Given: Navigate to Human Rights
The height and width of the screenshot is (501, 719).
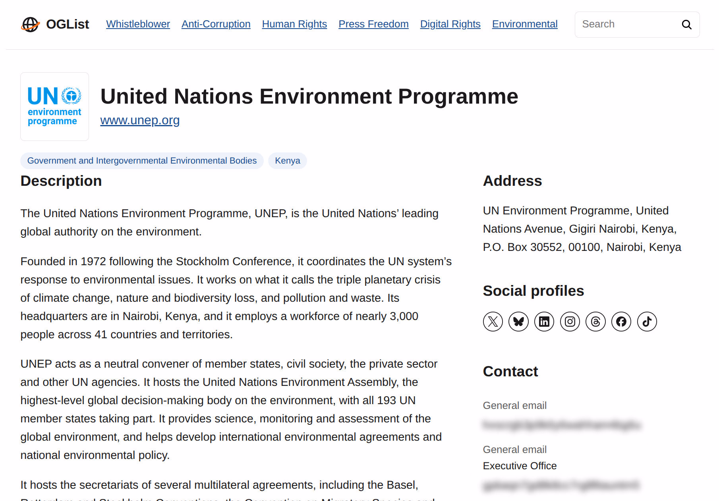Looking at the screenshot, I should (294, 24).
